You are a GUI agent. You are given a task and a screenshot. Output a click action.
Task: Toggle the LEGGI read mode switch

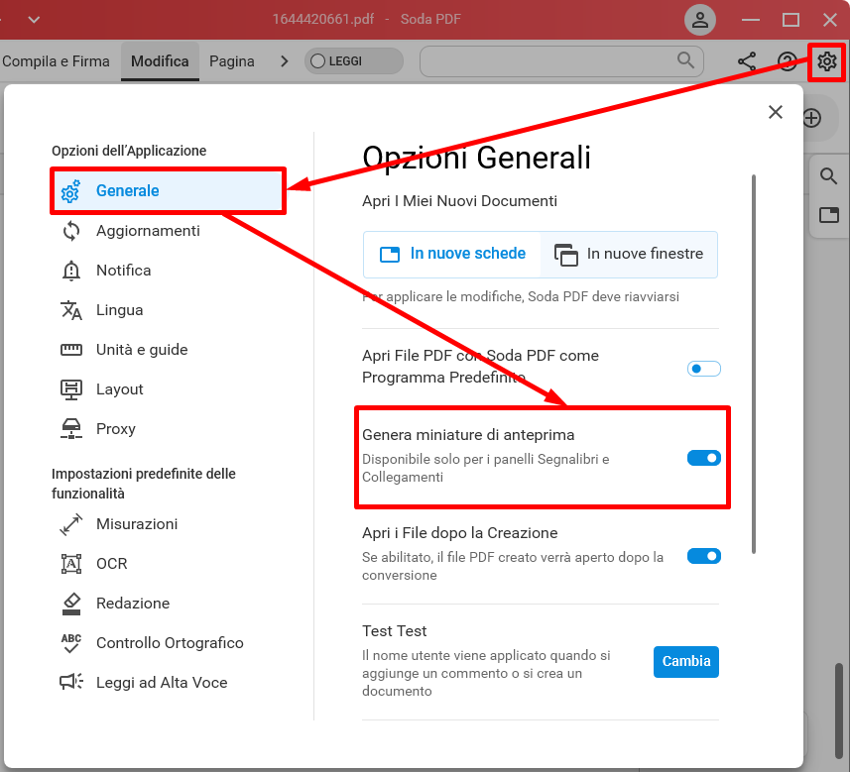[x=354, y=61]
